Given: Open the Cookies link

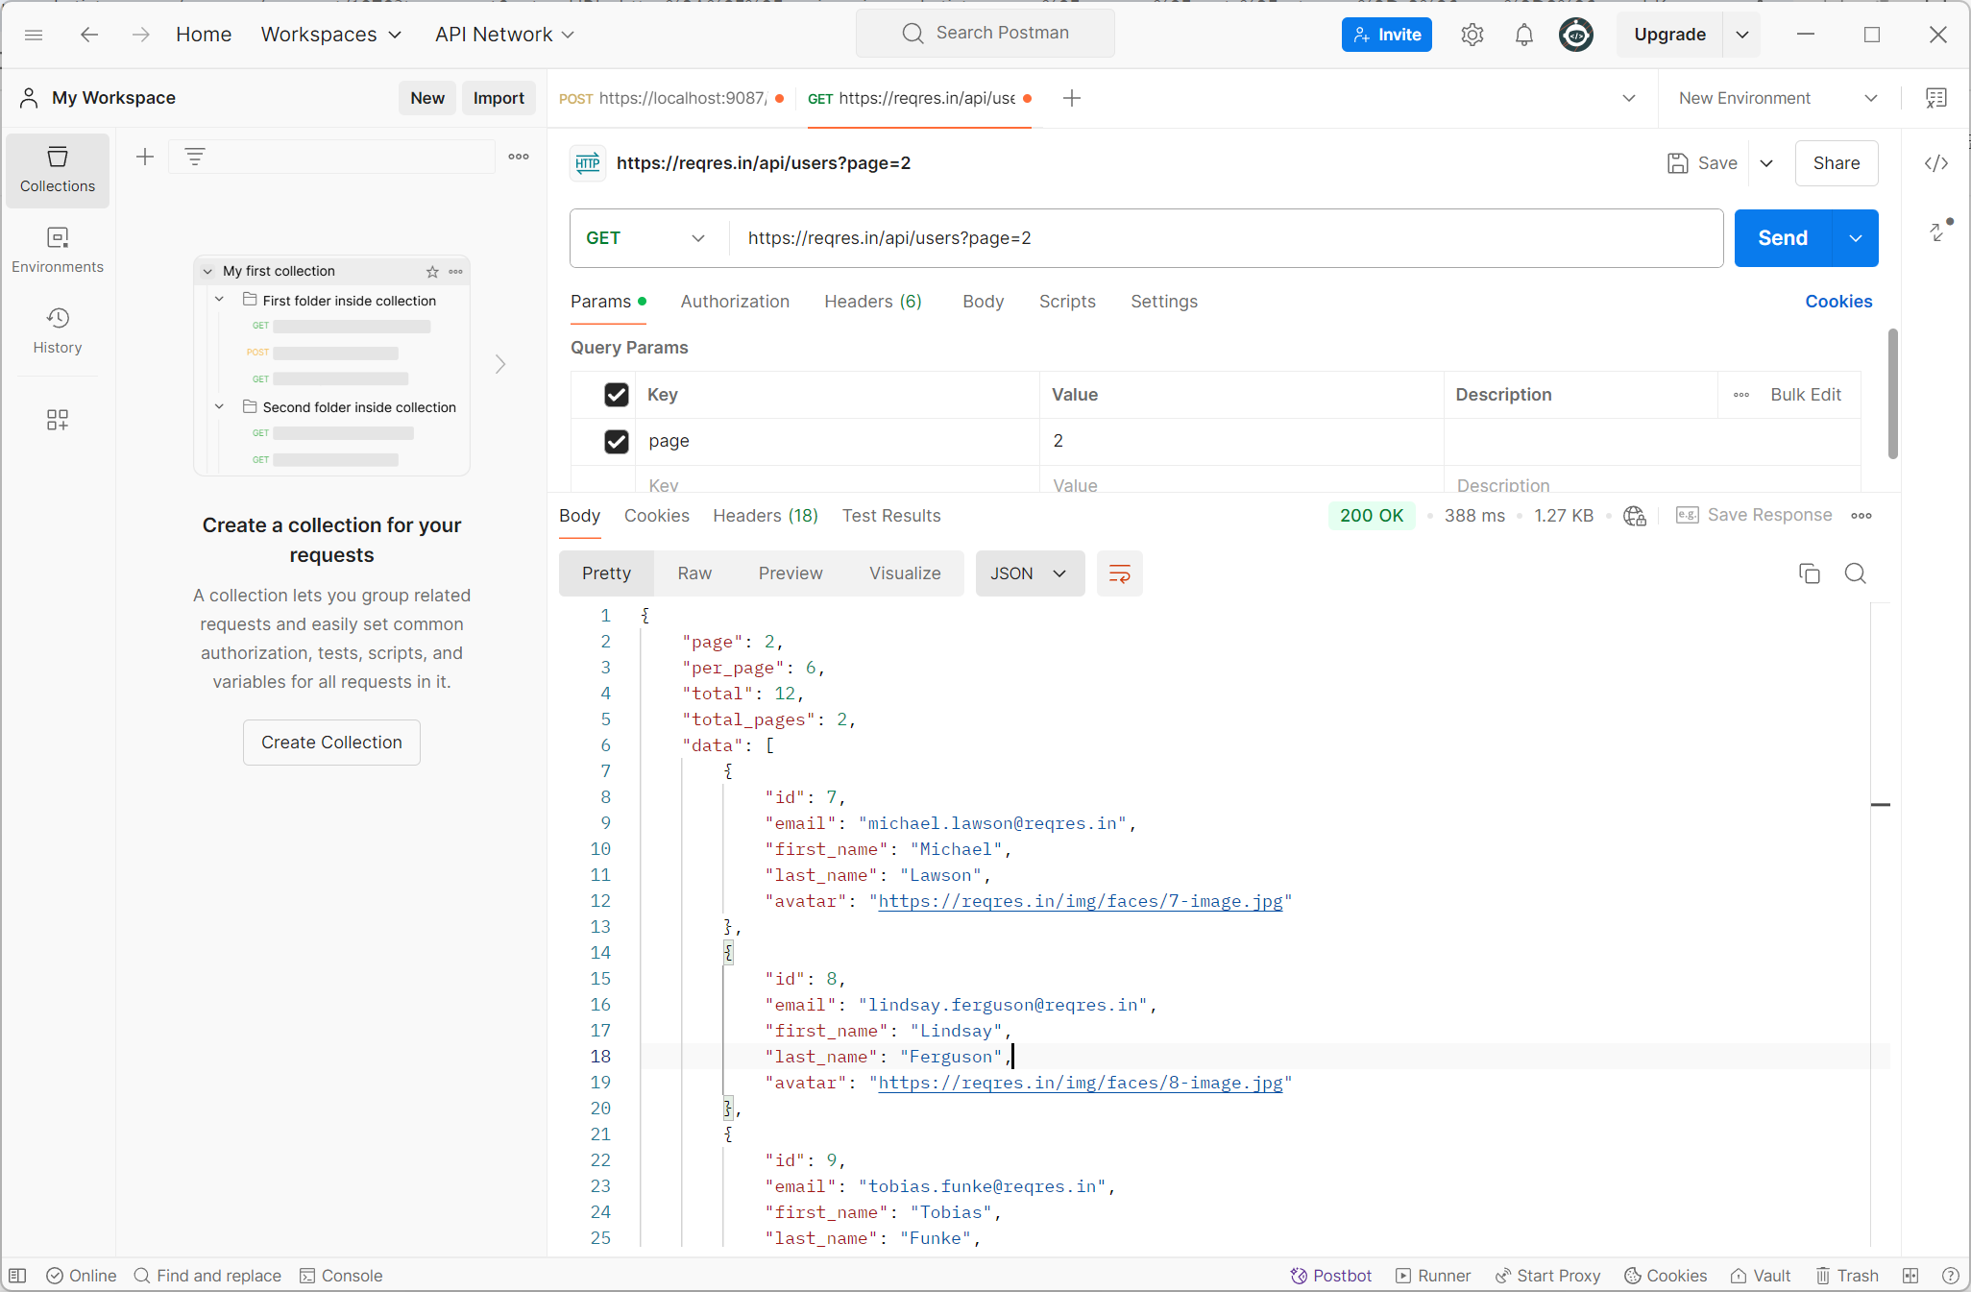Looking at the screenshot, I should 1838,302.
